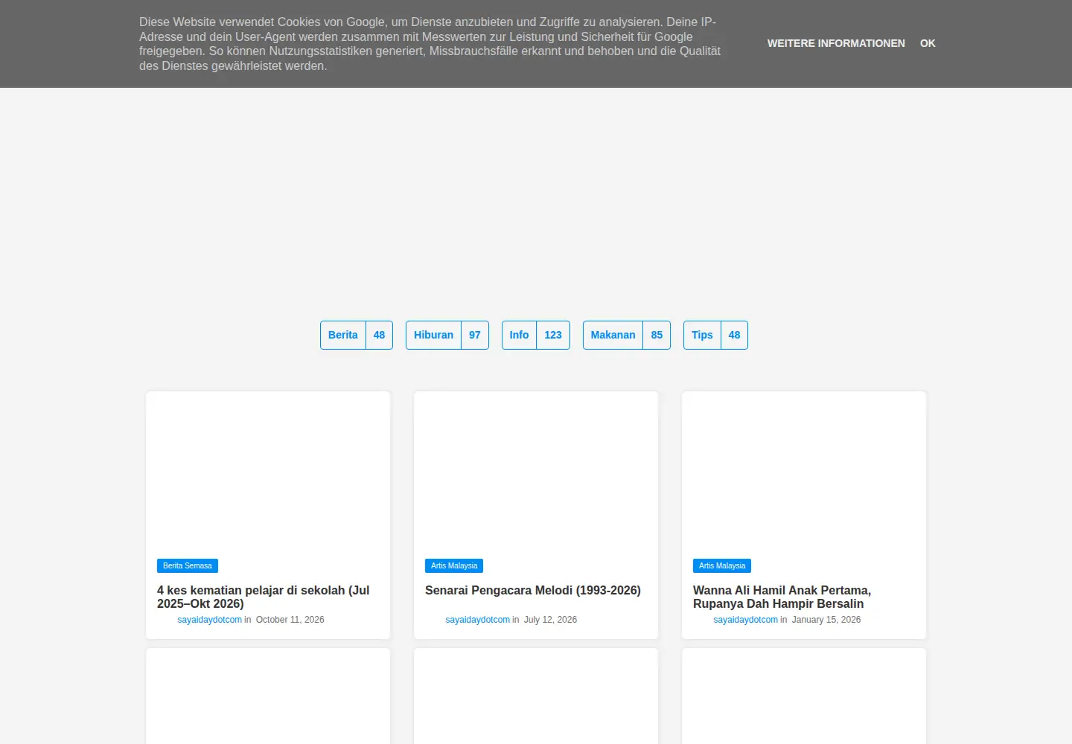Image resolution: width=1072 pixels, height=744 pixels.
Task: Click date 'July 12, 2026'
Action: [x=550, y=620]
